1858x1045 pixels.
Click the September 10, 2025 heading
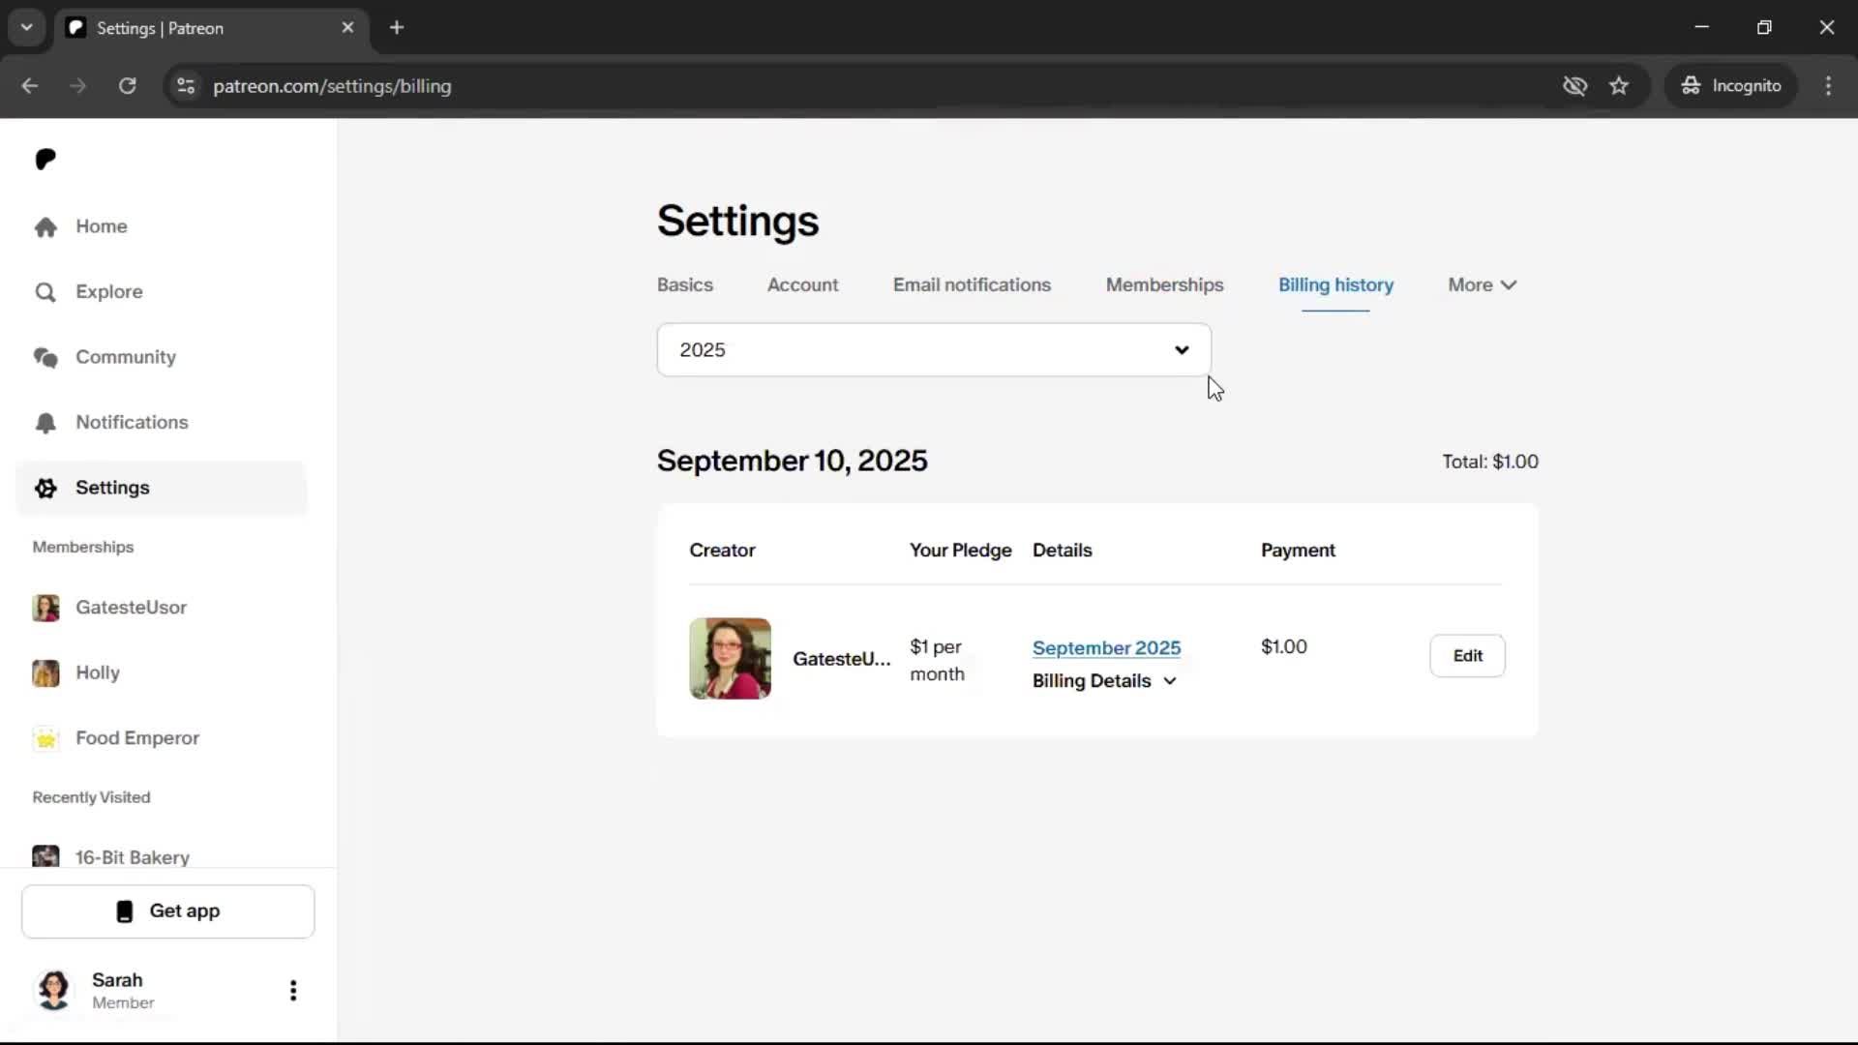pyautogui.click(x=792, y=462)
